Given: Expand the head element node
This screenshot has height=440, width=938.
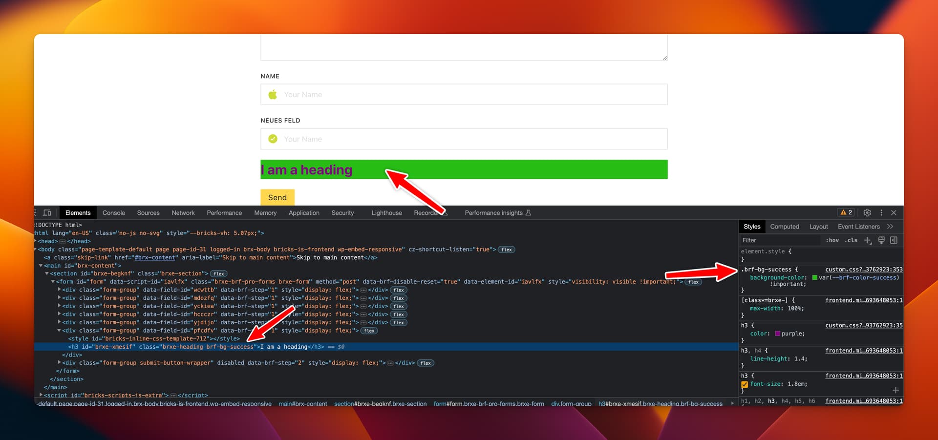Looking at the screenshot, I should coord(36,241).
